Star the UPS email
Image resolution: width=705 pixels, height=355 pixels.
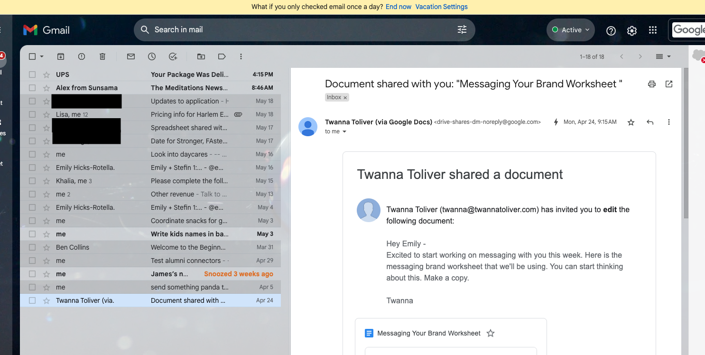coord(46,75)
